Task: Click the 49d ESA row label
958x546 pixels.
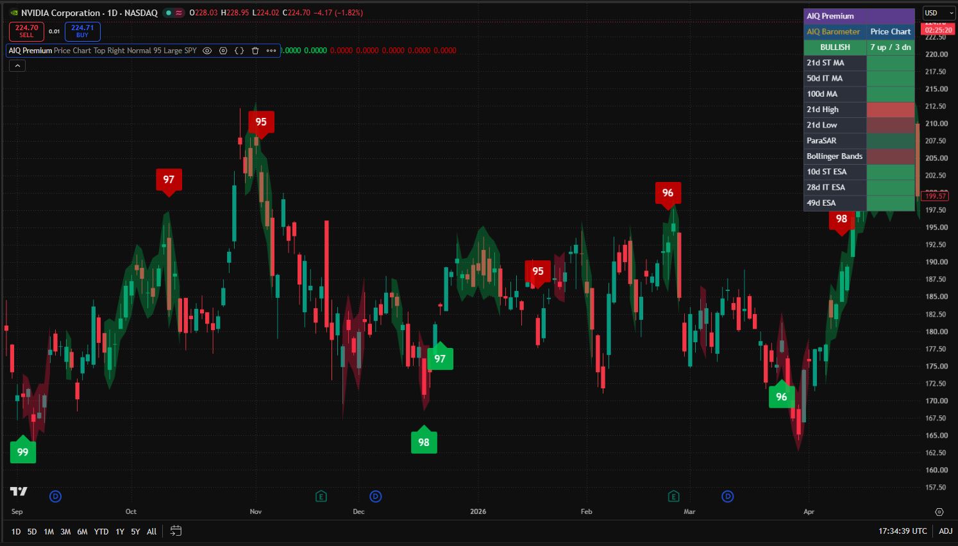Action: click(x=821, y=203)
